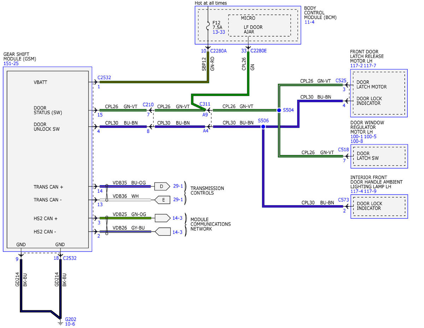Open the C210 connector label

(x=148, y=104)
